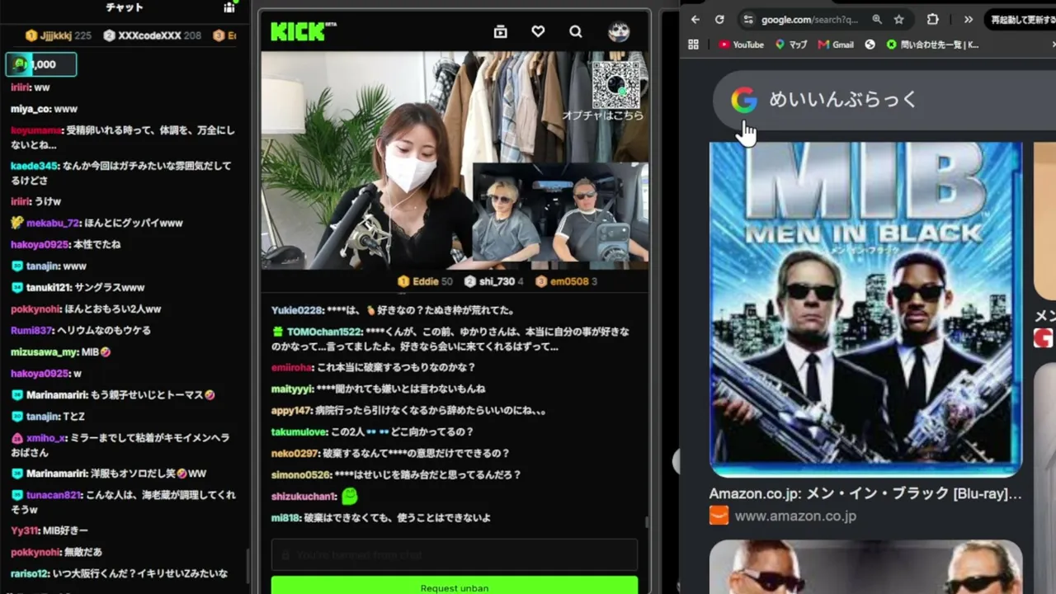Open the second Men in Black image result

point(865,567)
